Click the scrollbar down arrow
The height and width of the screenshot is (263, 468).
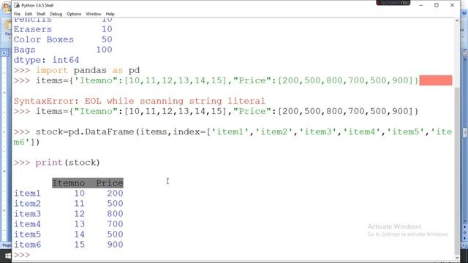(457, 258)
